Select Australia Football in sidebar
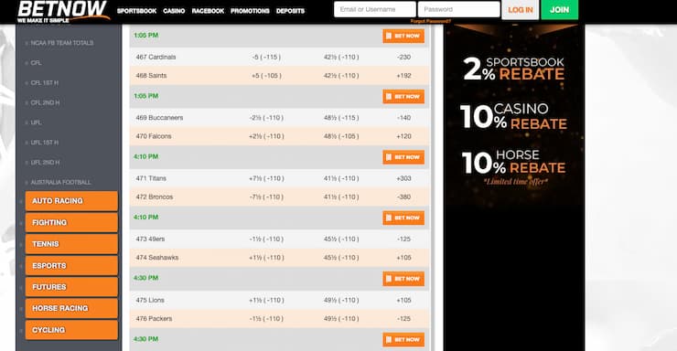 coord(60,182)
